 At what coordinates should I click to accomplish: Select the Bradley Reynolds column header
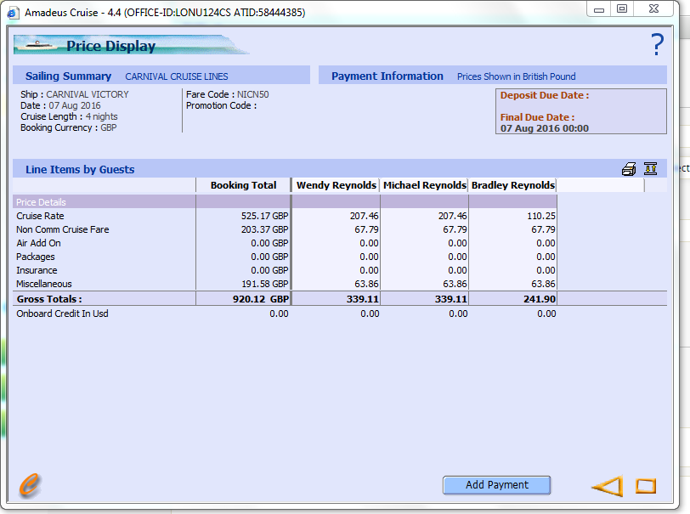click(513, 185)
